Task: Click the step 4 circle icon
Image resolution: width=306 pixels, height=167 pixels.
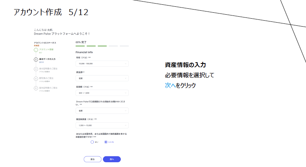Action: pyautogui.click(x=36, y=79)
